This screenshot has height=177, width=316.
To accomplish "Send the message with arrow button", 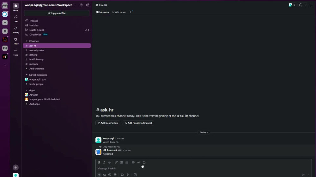I will point(303,174).
